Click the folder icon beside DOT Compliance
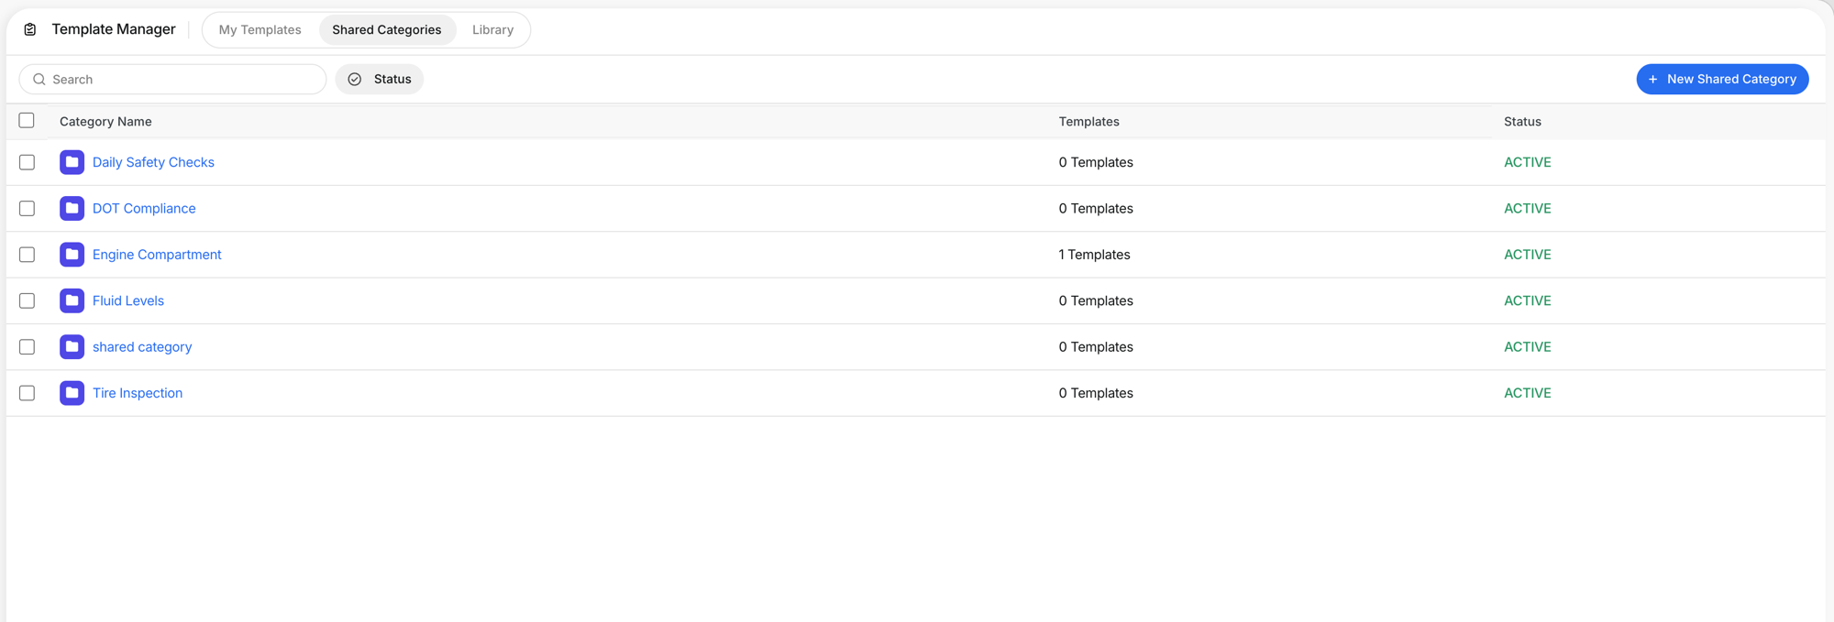This screenshot has height=622, width=1834. [x=72, y=208]
